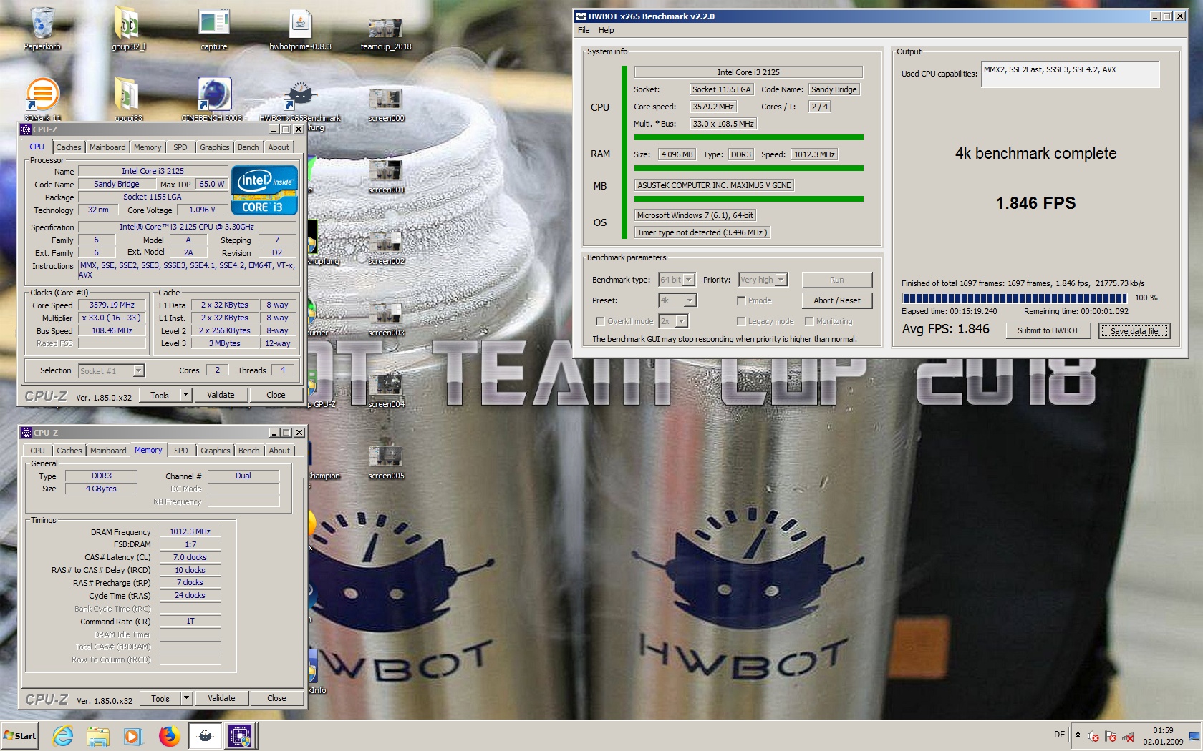Screen dimensions: 1203x751
Task: Switch to the HWBOT x265 taskbar button
Action: point(205,736)
